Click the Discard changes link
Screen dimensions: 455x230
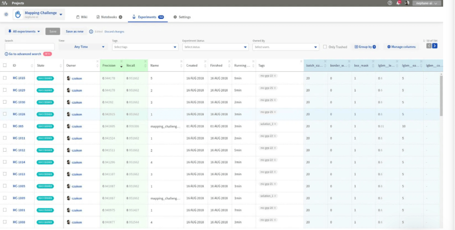point(114,32)
